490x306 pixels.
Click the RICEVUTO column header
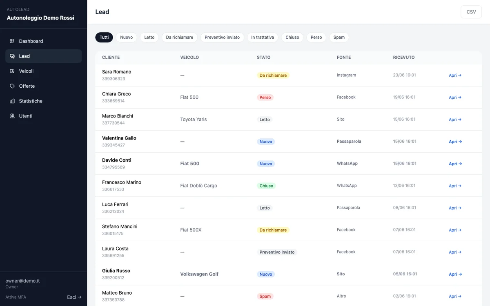coord(404,58)
